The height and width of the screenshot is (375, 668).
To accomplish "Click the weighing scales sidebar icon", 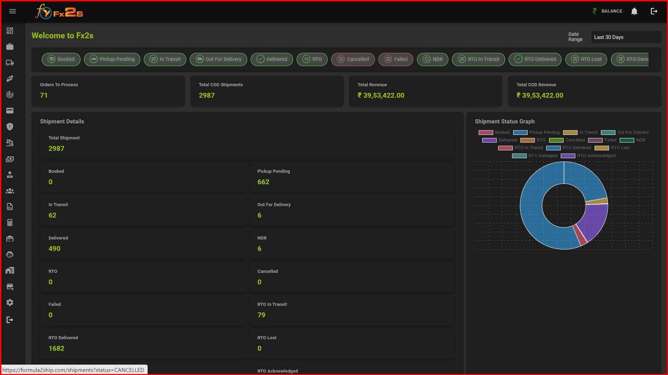I will point(10,142).
